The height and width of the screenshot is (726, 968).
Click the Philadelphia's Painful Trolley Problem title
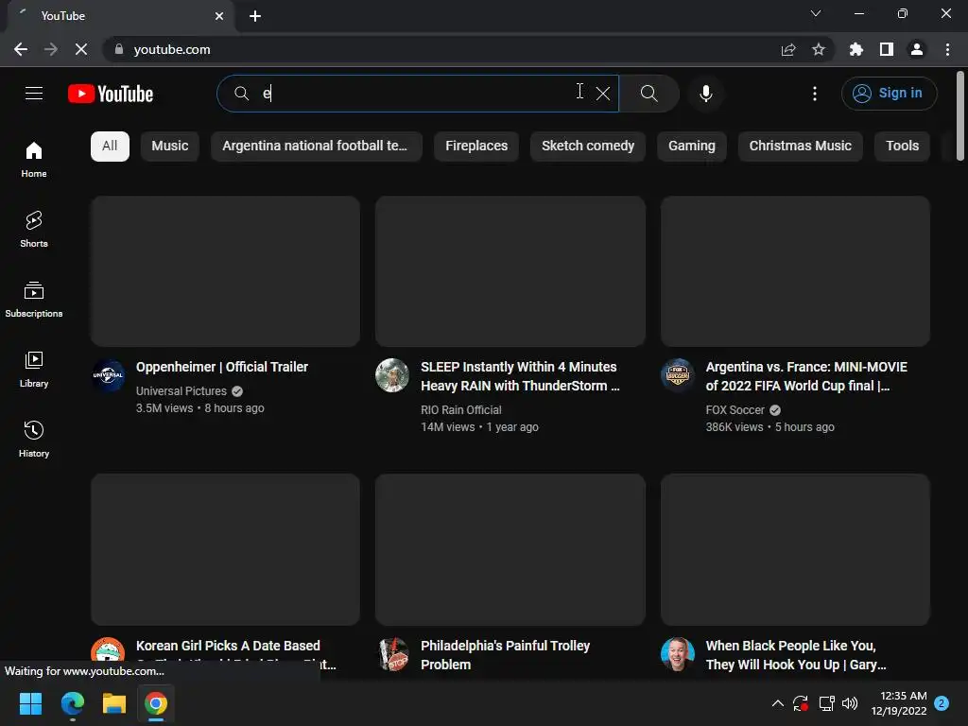pyautogui.click(x=505, y=655)
